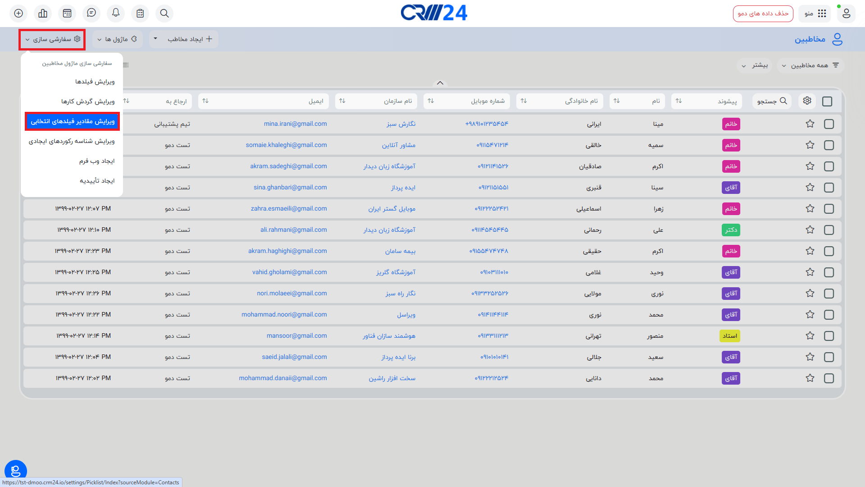The width and height of the screenshot is (865, 487).
Task: Open the chat messages icon
Action: 91,14
